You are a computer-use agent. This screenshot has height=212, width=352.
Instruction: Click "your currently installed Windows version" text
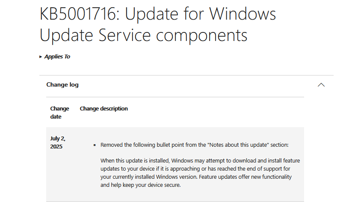pyautogui.click(x=148, y=177)
